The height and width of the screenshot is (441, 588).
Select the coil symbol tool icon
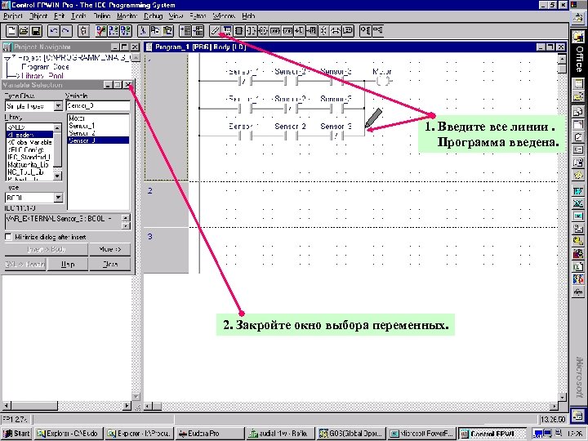(x=263, y=31)
